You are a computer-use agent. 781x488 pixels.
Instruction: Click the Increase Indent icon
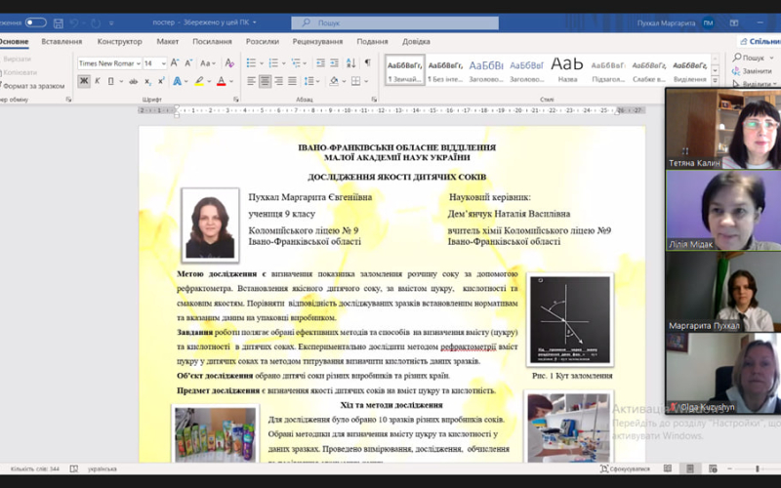click(x=334, y=62)
